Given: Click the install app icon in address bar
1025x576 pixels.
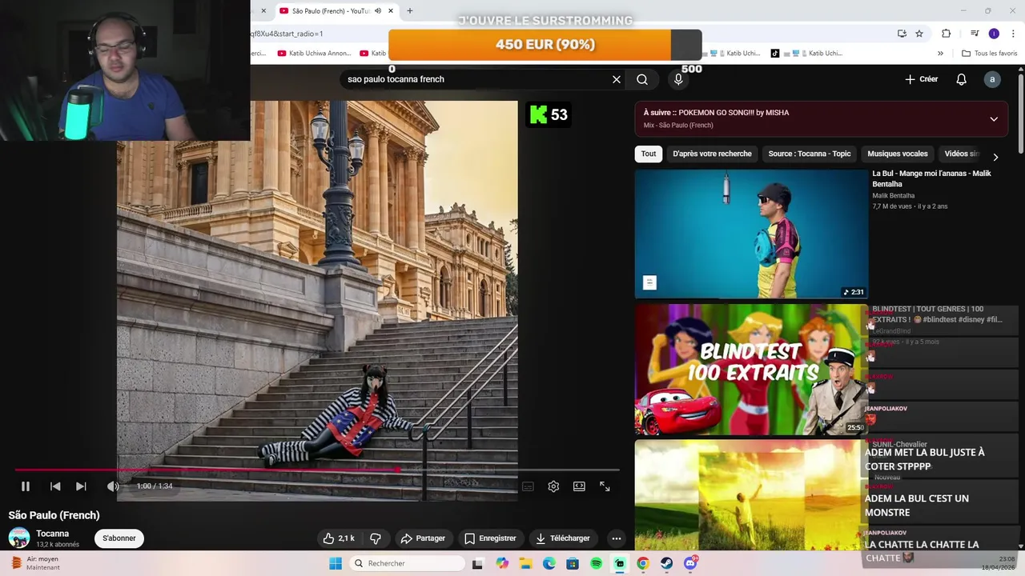Looking at the screenshot, I should pyautogui.click(x=902, y=34).
